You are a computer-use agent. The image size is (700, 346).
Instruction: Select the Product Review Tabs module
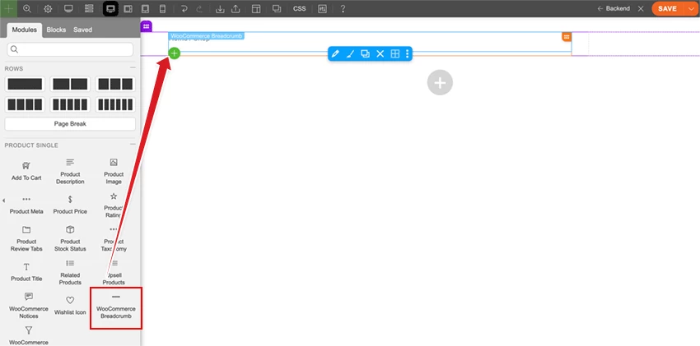(x=26, y=238)
